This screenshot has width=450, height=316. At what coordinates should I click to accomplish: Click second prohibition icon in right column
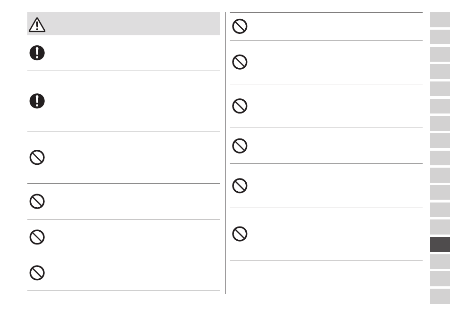click(x=240, y=62)
